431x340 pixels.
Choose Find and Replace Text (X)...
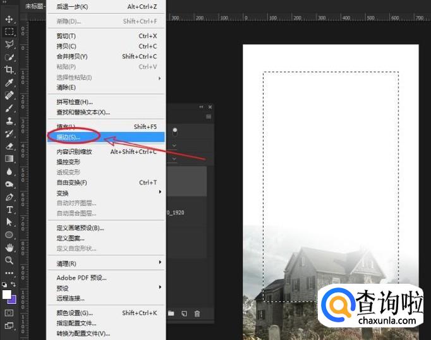106,112
